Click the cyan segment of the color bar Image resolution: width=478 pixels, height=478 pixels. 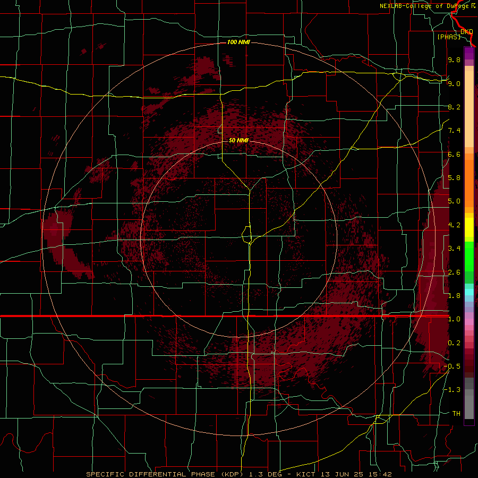click(x=469, y=292)
